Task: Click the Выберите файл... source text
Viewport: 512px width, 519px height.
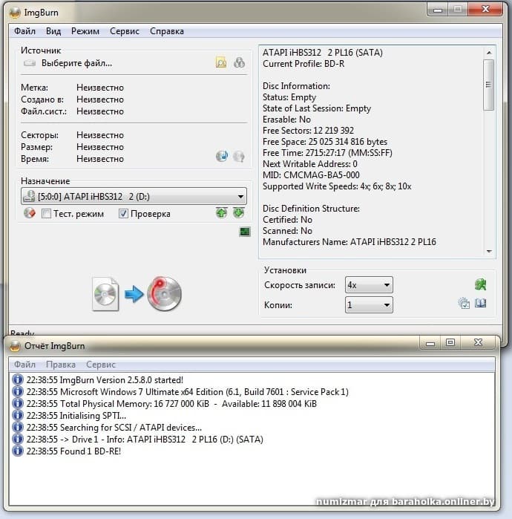Action: 76,63
